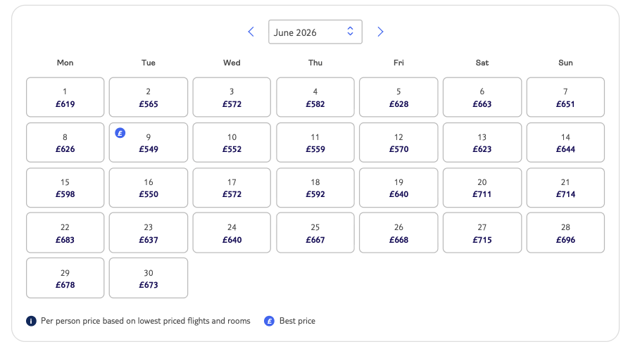Select 27 June at £715

pos(482,233)
